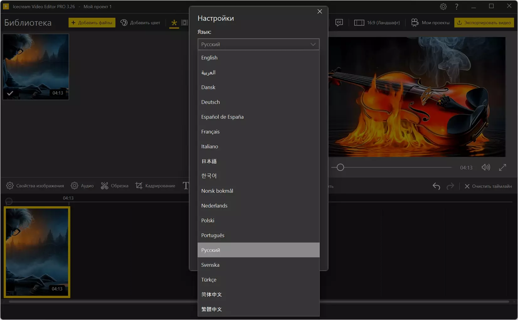The height and width of the screenshot is (320, 518).
Task: Undo the last action arrow
Action: click(436, 186)
